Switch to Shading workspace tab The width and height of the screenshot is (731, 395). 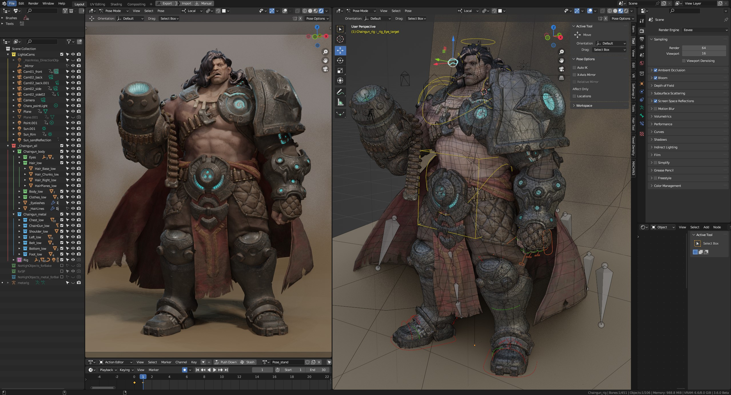pos(116,4)
